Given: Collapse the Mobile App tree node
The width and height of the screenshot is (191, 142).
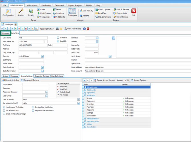Looking at the screenshot, I should (x=85, y=96).
